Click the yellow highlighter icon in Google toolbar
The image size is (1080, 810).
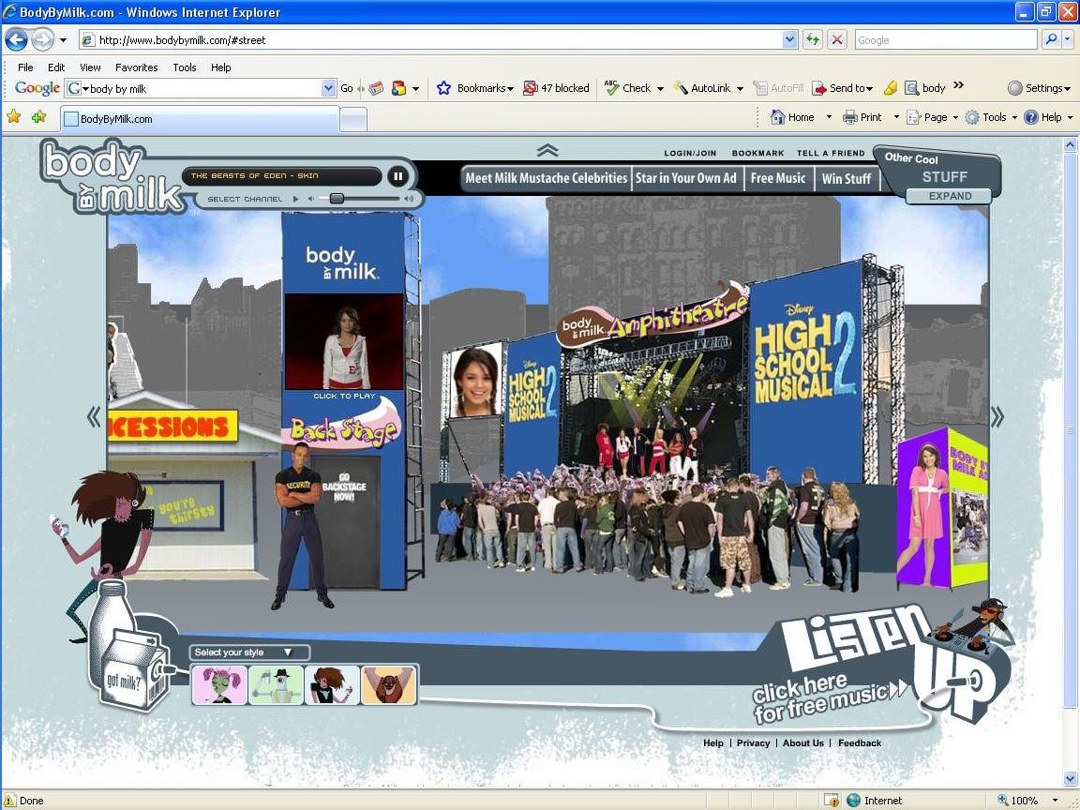891,88
